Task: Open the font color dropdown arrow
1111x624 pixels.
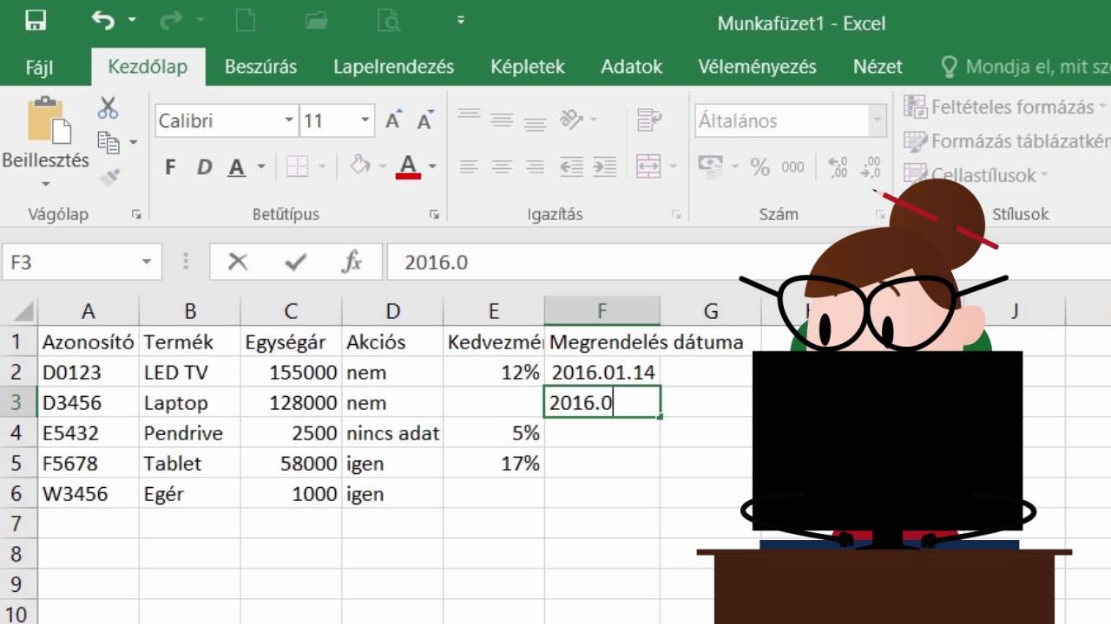Action: [432, 166]
